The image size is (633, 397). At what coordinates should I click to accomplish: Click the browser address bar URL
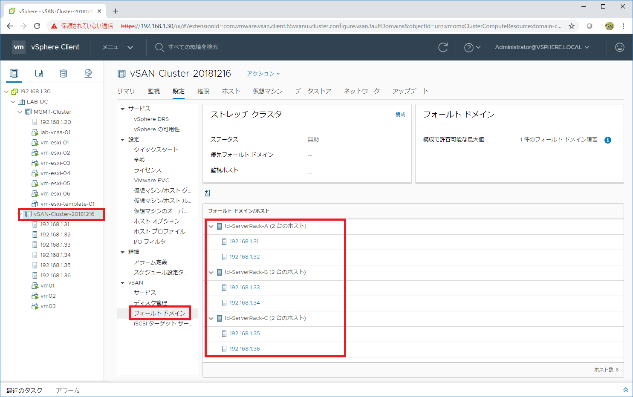(341, 26)
